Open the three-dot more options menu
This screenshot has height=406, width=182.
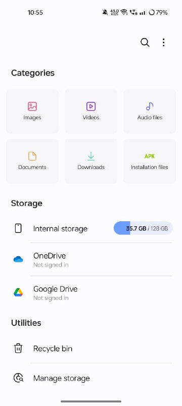pos(163,43)
